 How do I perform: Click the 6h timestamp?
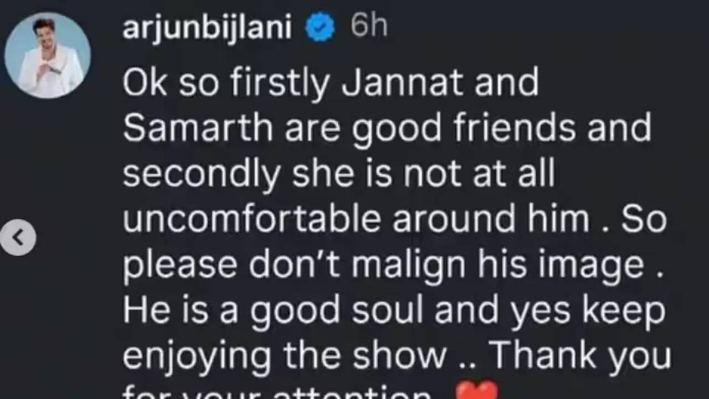point(369,26)
